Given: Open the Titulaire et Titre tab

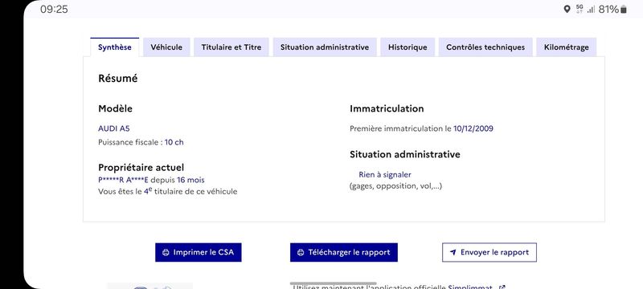Looking at the screenshot, I should click(x=231, y=47).
